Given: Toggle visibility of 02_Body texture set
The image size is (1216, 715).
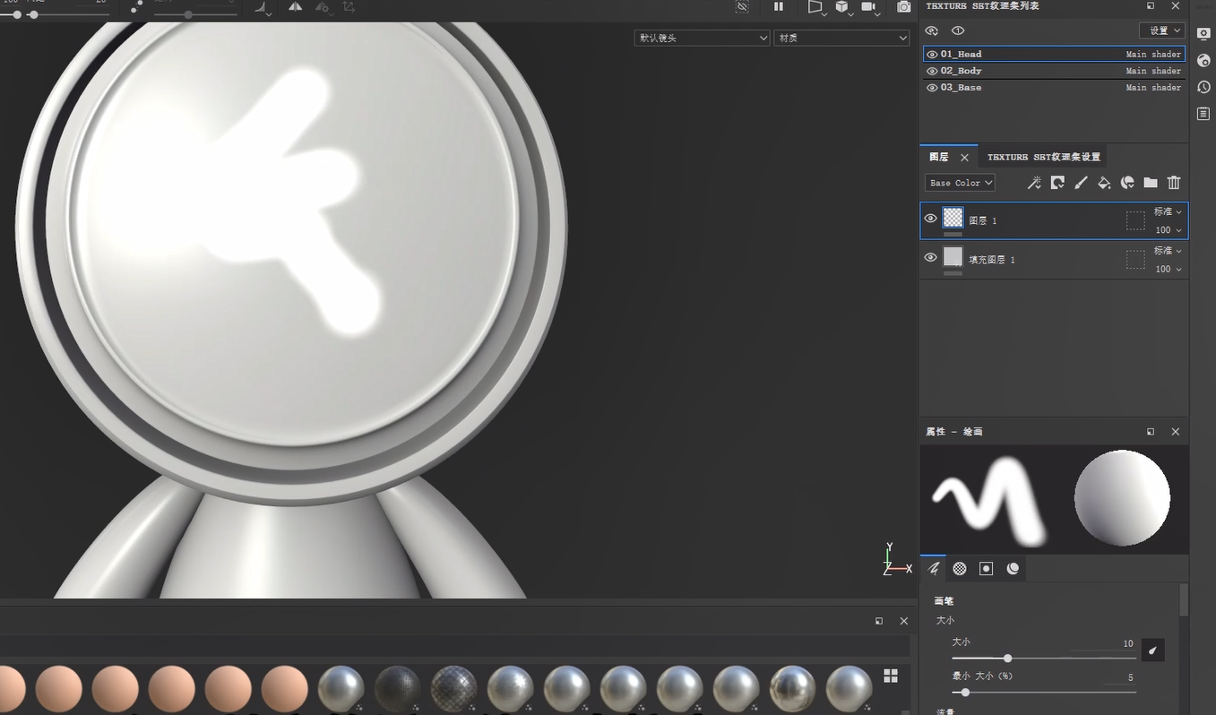Looking at the screenshot, I should (x=932, y=71).
